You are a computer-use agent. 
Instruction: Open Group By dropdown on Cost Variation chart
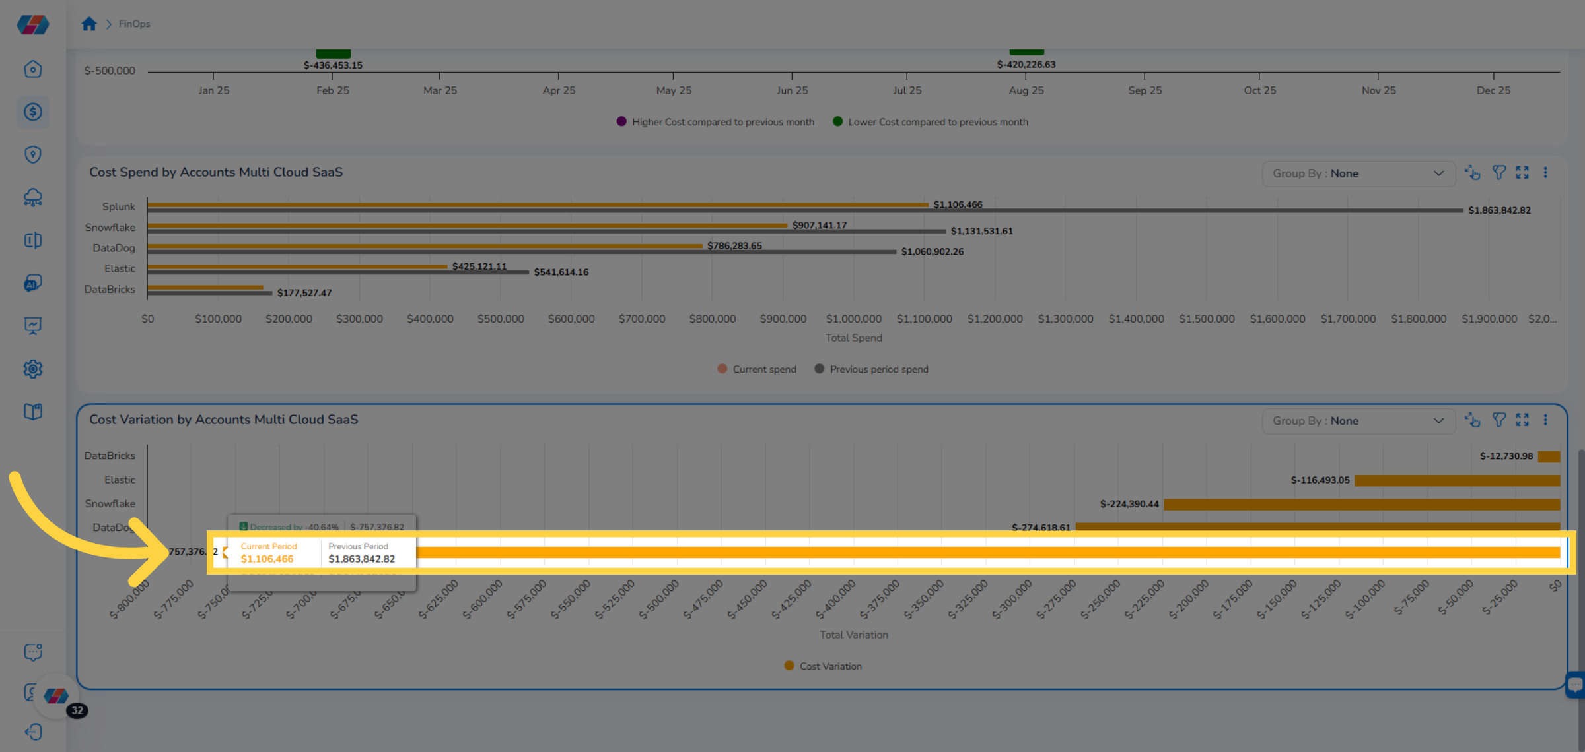click(1358, 421)
